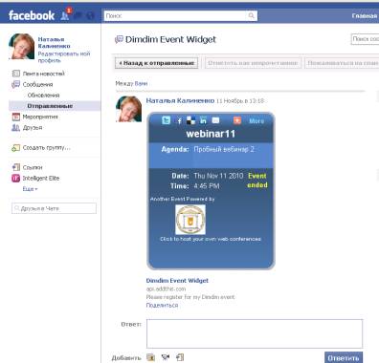Image resolution: width=379 pixels, height=363 pixels.
Task: Click the Twitter share icon in widget
Action: coord(166,120)
